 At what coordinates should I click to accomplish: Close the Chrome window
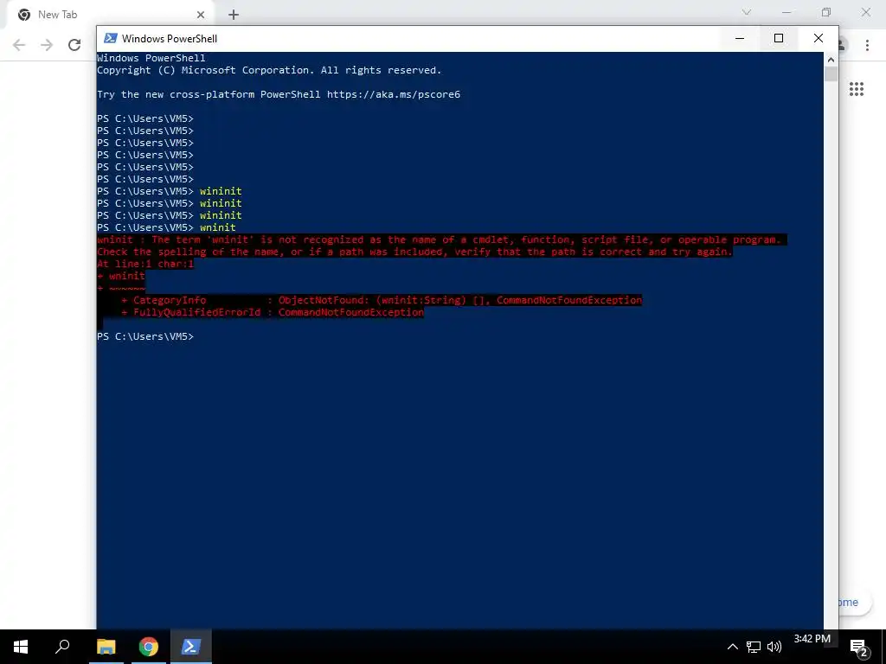pos(865,12)
